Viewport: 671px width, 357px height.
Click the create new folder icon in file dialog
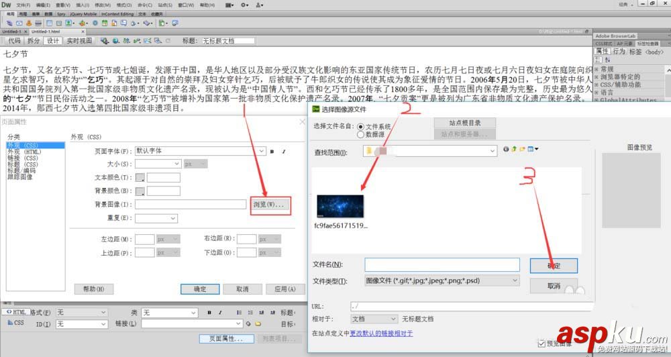pos(522,149)
